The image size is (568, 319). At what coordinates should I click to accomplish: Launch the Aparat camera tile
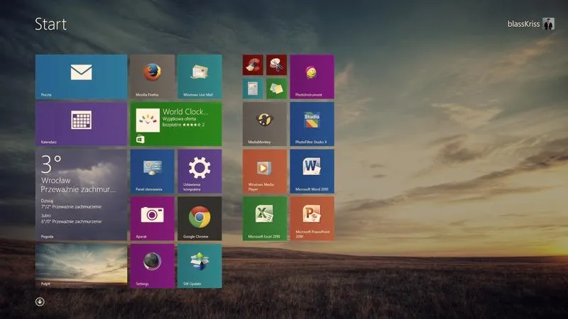[x=152, y=218]
